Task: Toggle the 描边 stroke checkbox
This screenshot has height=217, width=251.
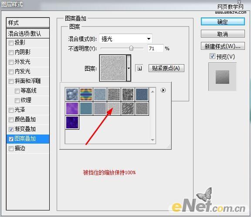Action: pyautogui.click(x=11, y=148)
